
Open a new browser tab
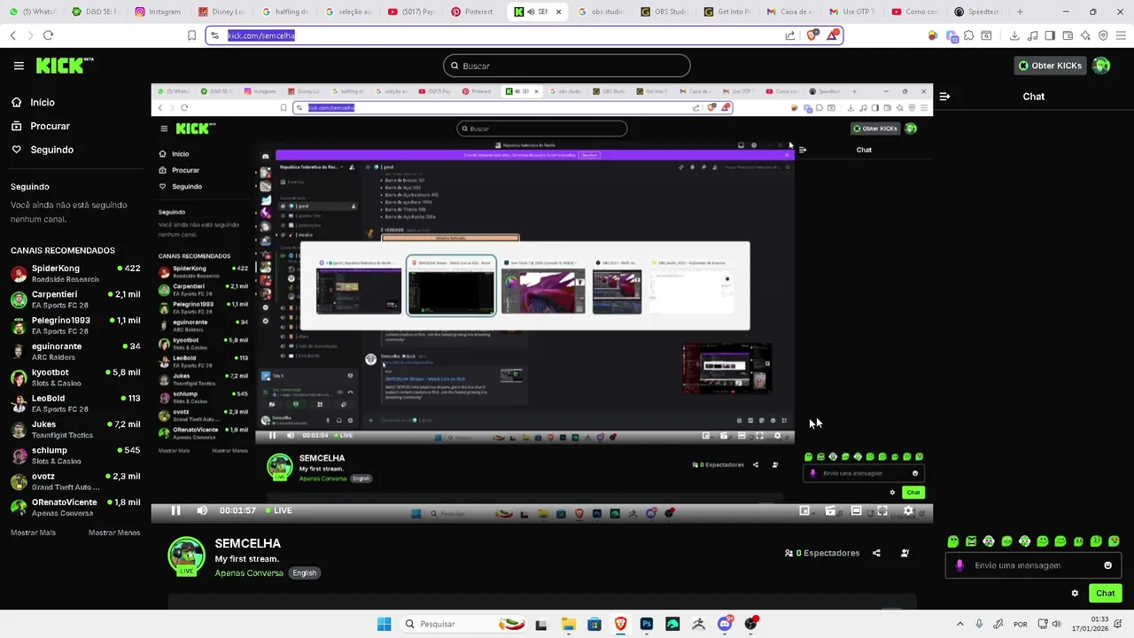(1020, 12)
